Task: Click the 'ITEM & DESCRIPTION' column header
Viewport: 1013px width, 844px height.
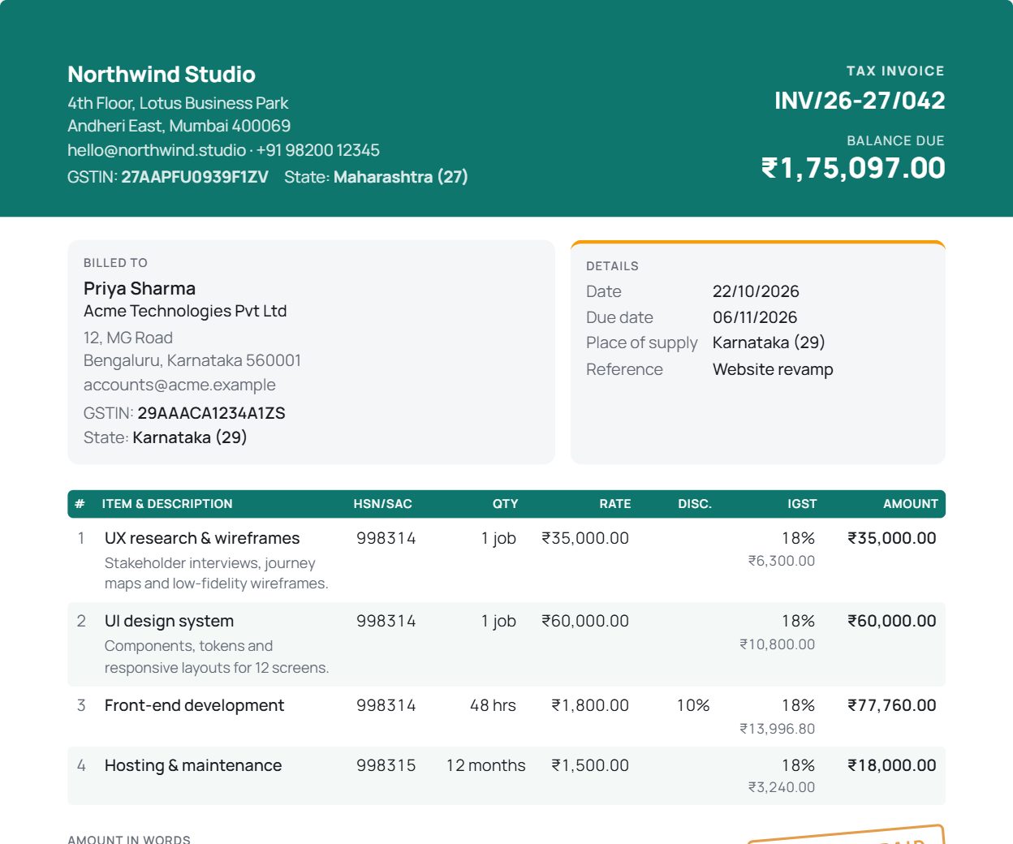Action: tap(167, 504)
